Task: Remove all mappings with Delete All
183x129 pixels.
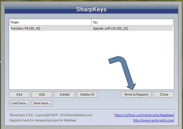Action: click(87, 94)
